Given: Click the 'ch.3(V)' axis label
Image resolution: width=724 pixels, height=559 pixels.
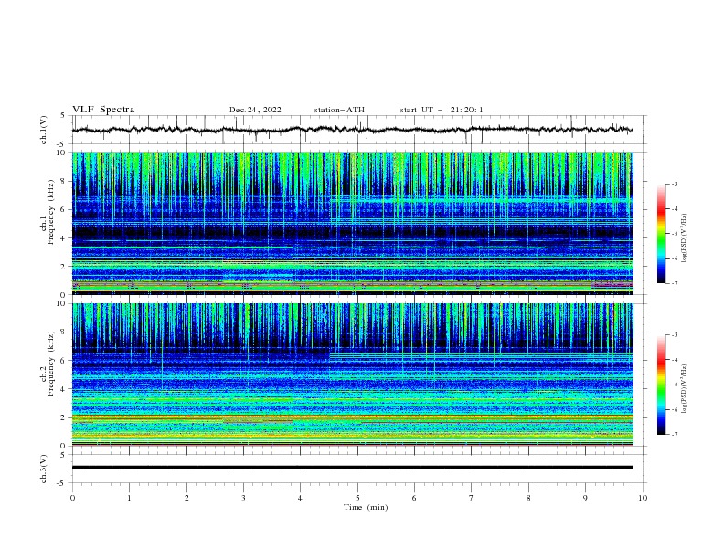Looking at the screenshot, I should [x=44, y=469].
